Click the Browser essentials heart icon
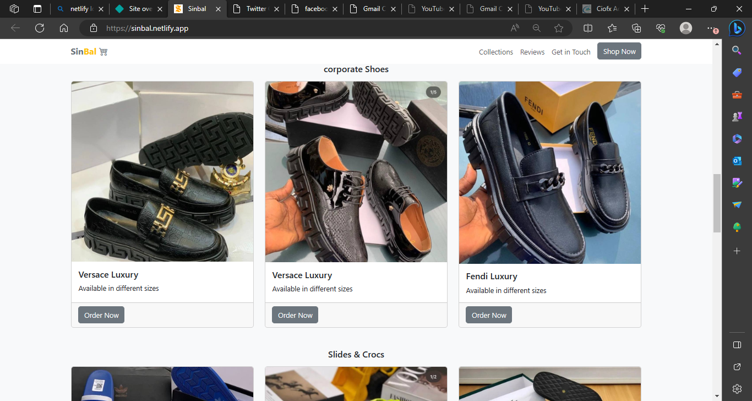Screen dimensions: 752x401 tap(661, 28)
